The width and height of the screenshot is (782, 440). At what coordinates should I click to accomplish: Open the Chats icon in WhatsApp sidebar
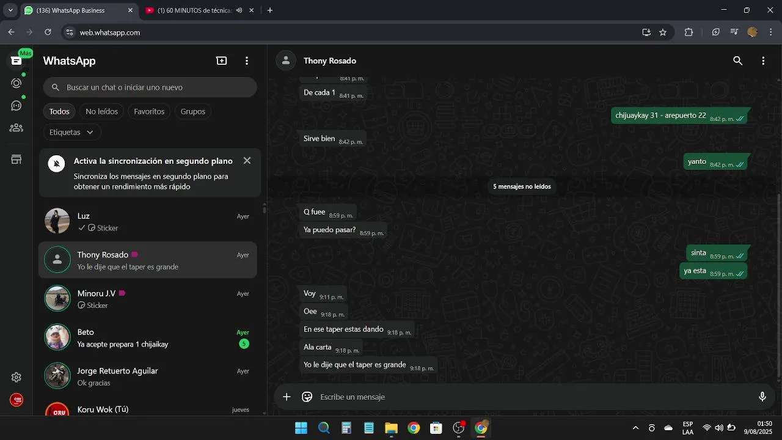(16, 61)
